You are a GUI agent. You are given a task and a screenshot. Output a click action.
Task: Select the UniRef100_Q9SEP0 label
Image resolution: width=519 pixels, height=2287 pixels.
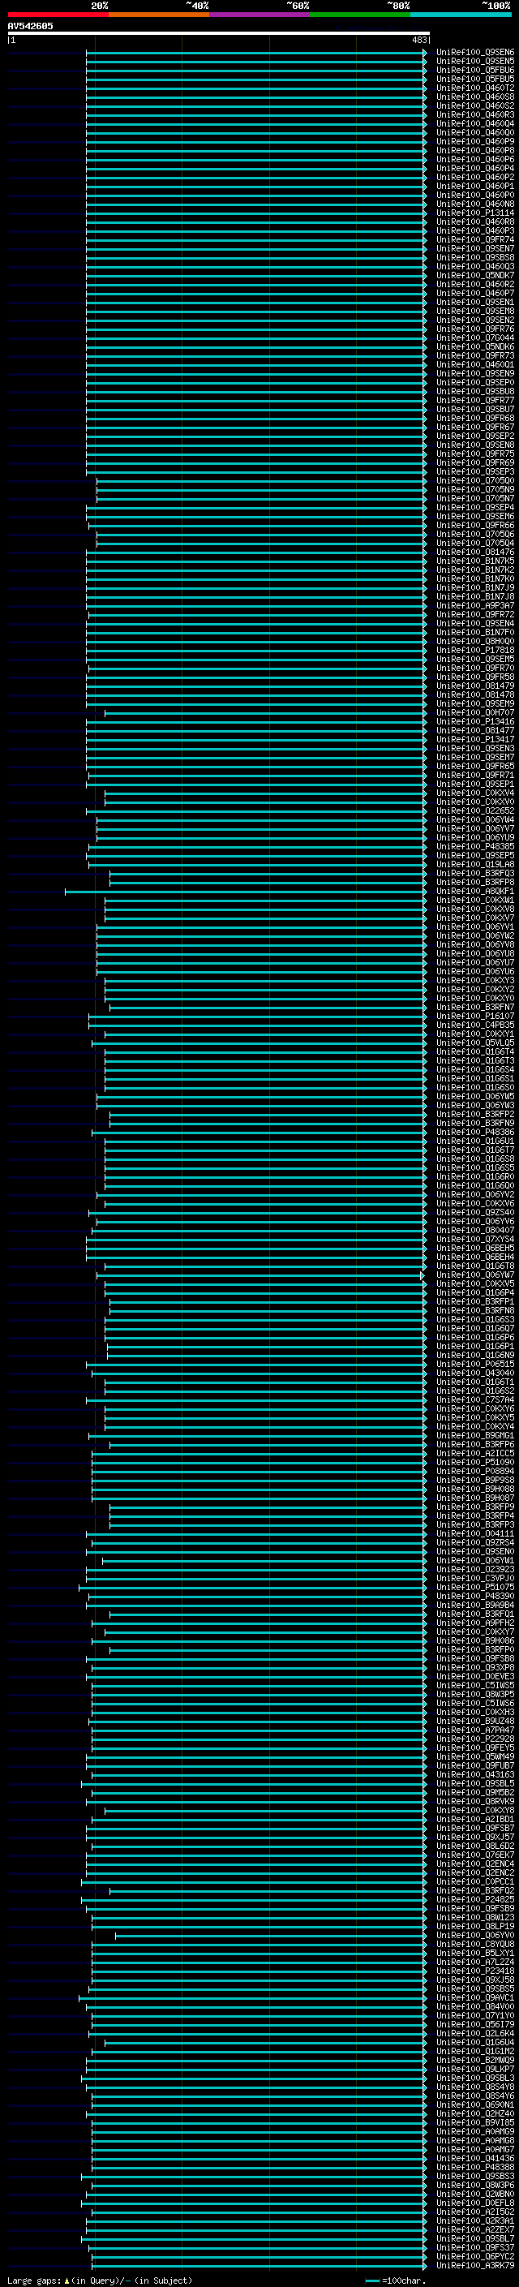click(474, 383)
